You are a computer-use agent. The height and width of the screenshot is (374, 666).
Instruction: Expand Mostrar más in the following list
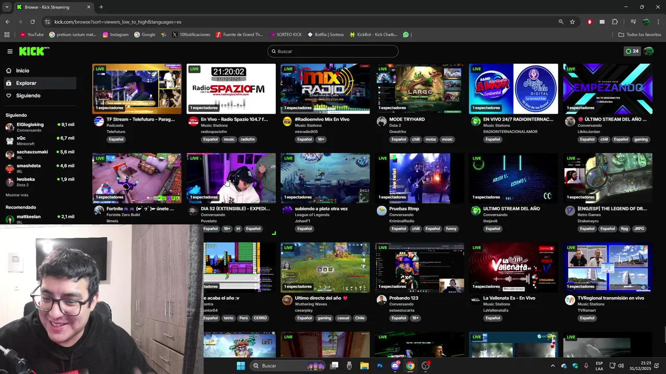point(17,195)
